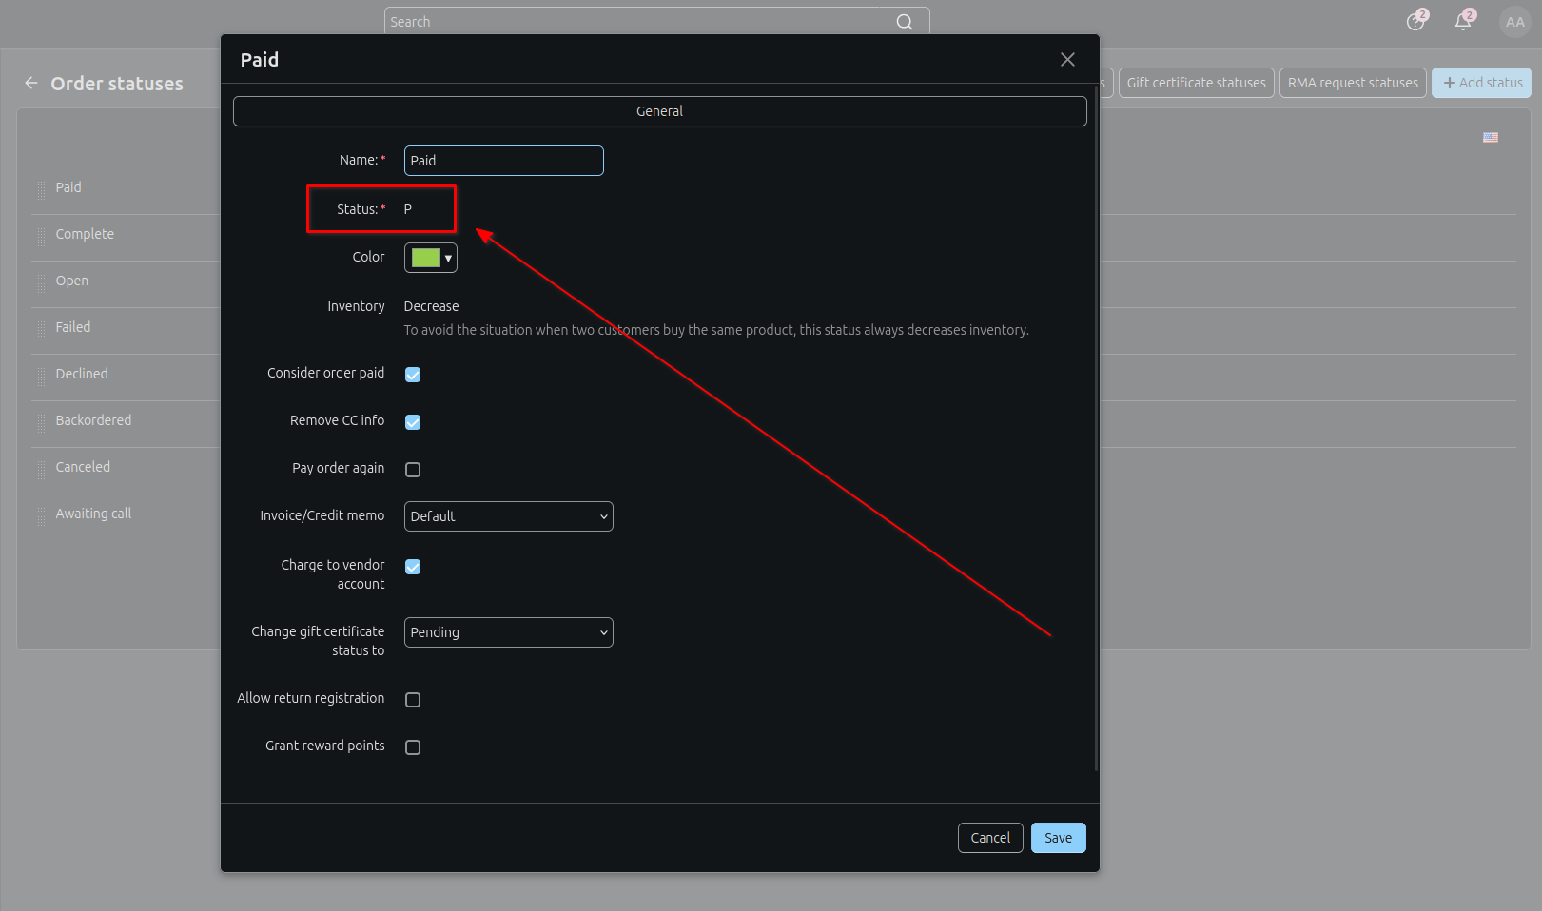1542x911 pixels.
Task: Open the Canceled status row
Action: click(83, 467)
